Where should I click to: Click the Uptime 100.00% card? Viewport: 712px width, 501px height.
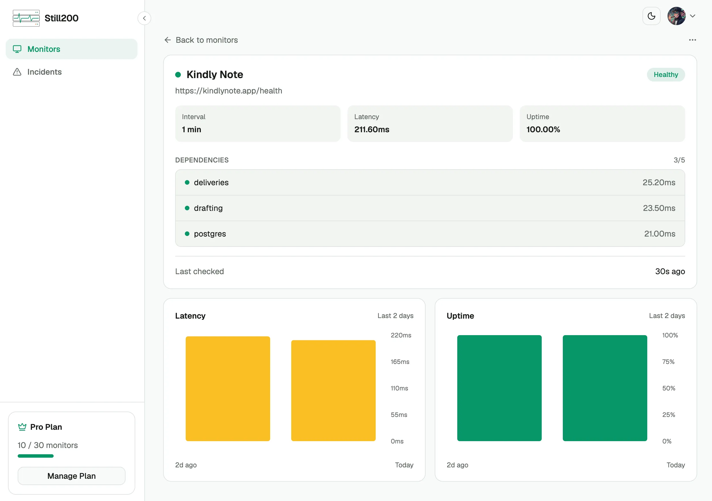click(602, 124)
